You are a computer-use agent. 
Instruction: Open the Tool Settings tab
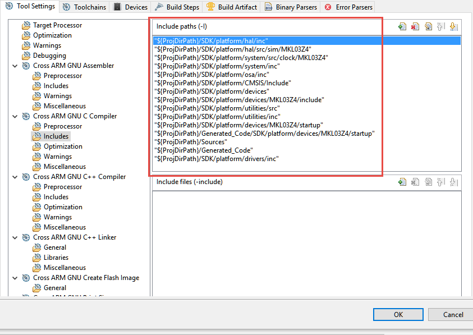tap(30, 6)
